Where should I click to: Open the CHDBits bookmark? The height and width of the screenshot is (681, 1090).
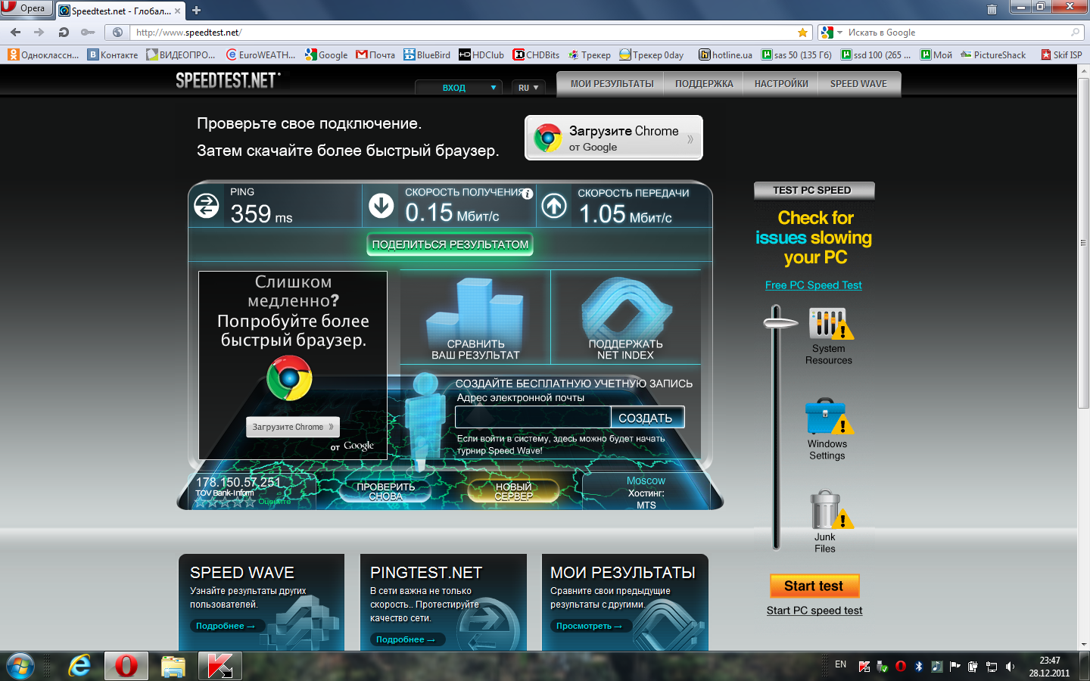536,54
